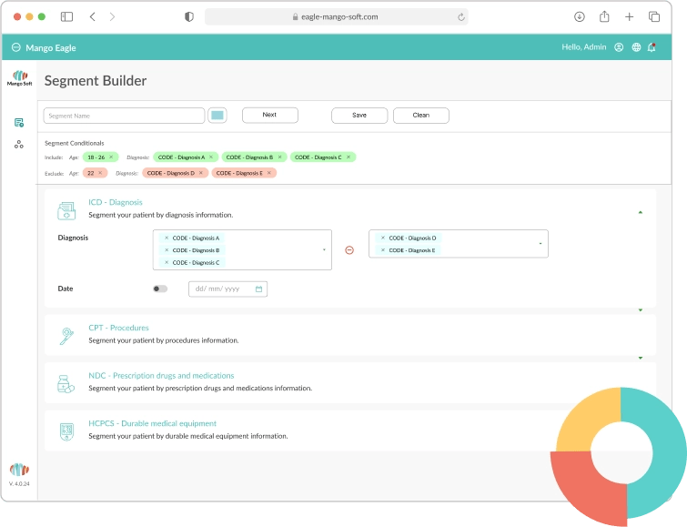This screenshot has width=687, height=527.
Task: Open notifications bell icon
Action: point(652,47)
